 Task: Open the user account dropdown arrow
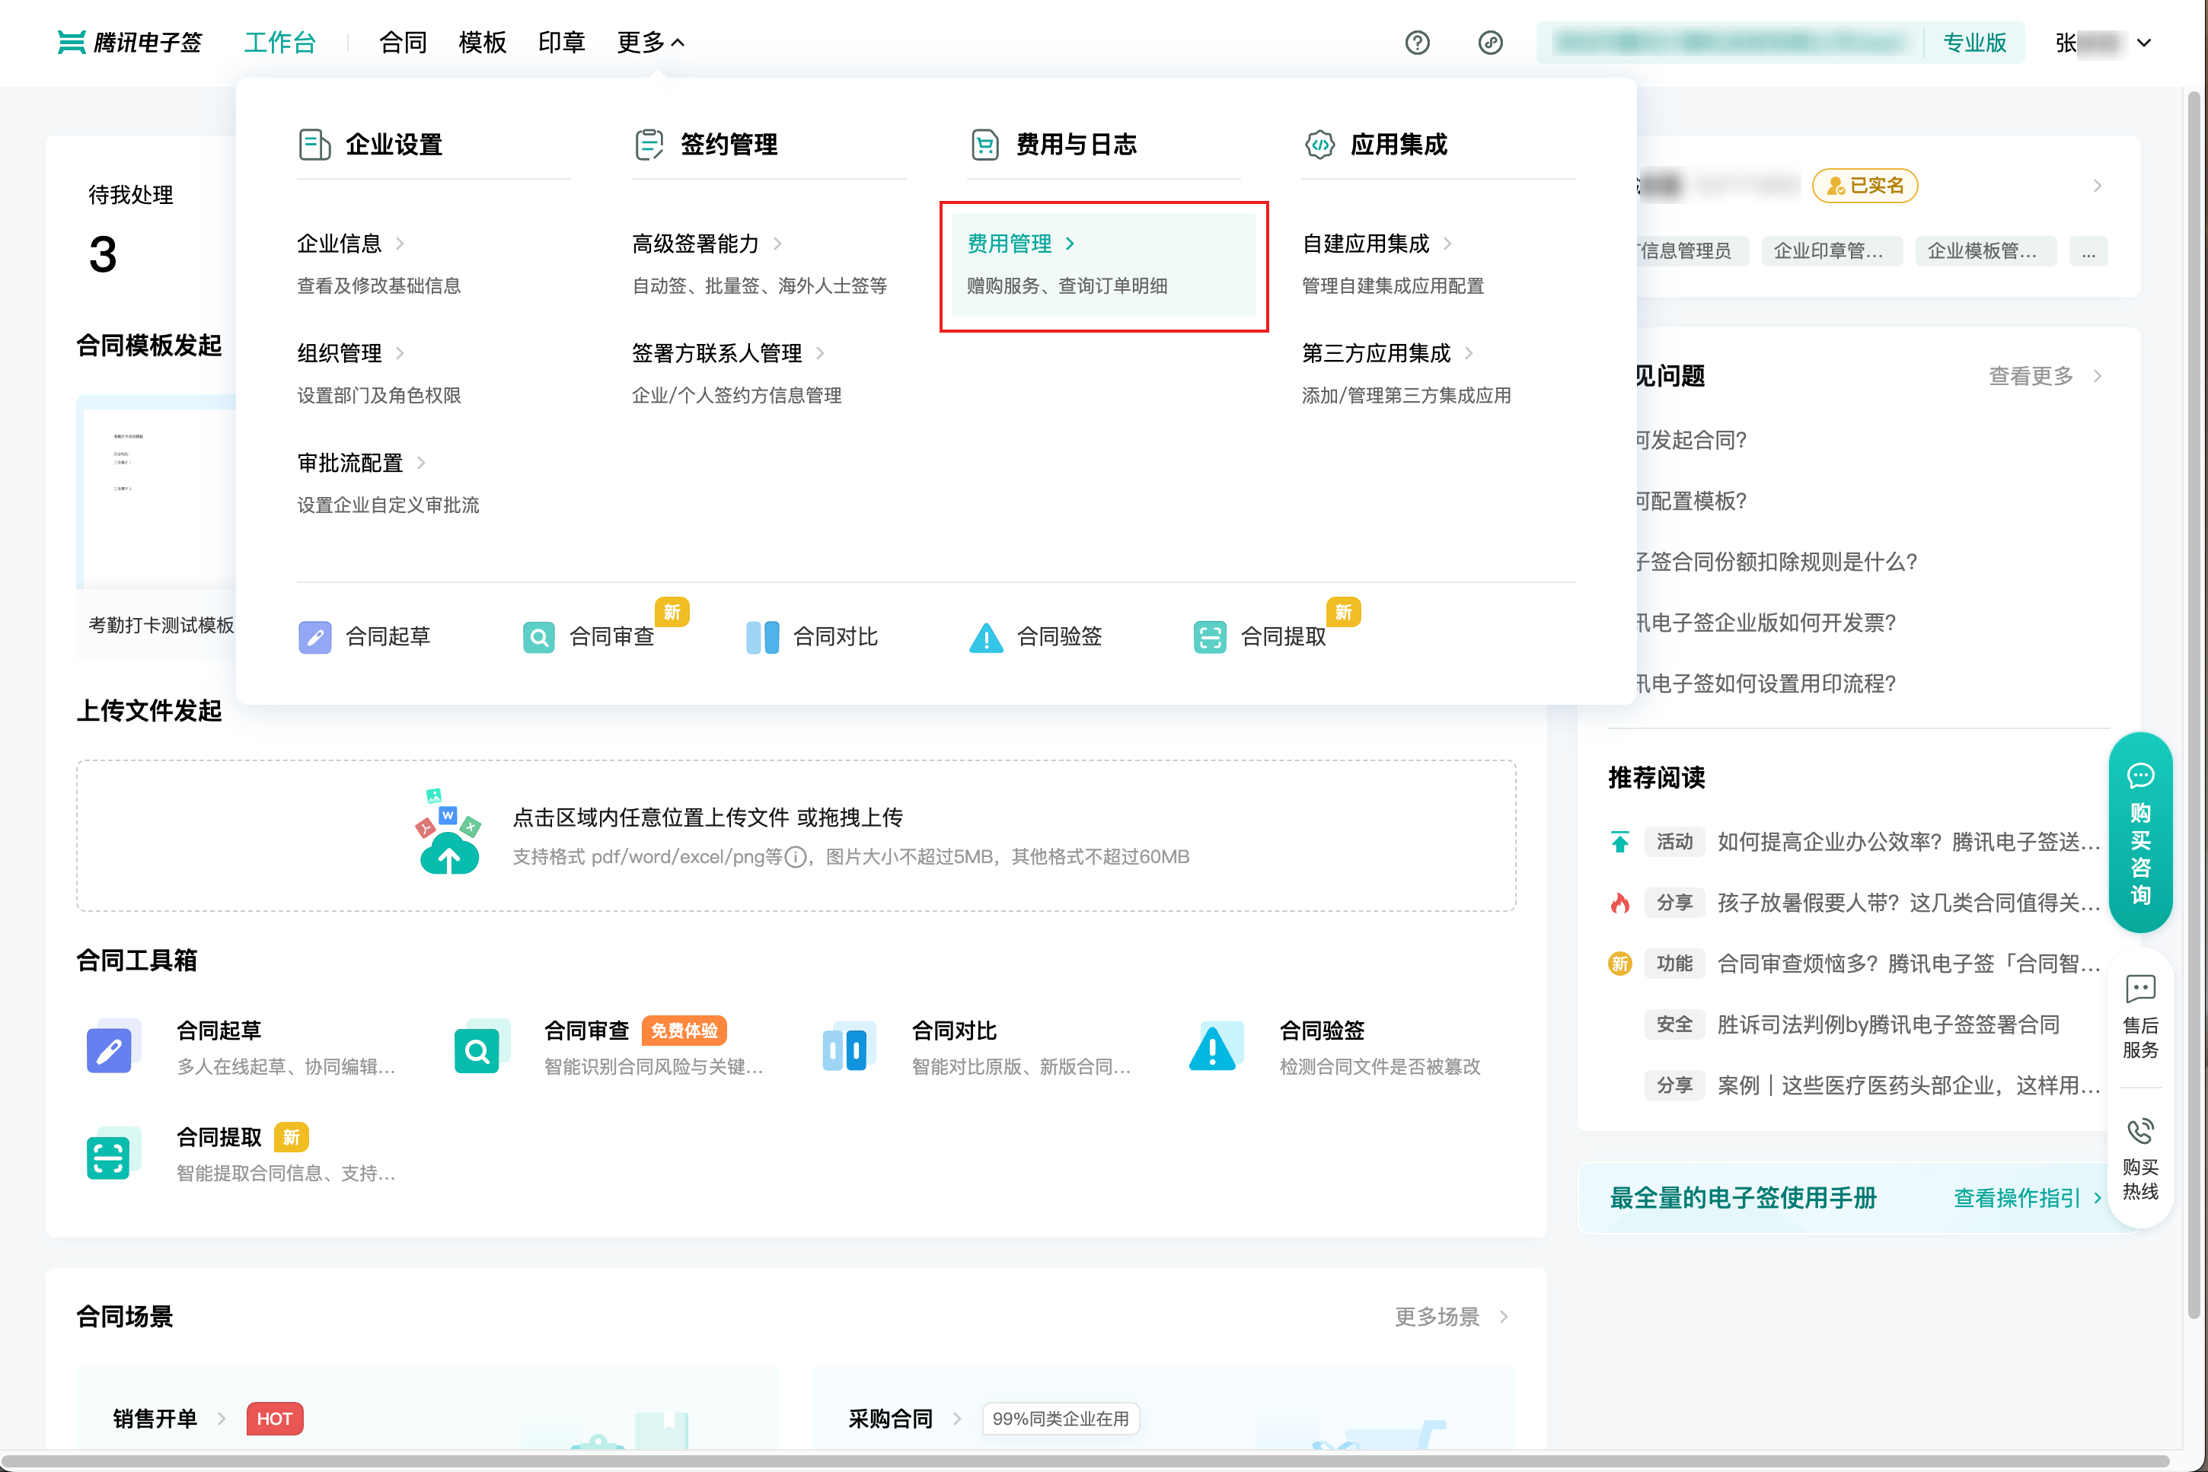click(2143, 43)
